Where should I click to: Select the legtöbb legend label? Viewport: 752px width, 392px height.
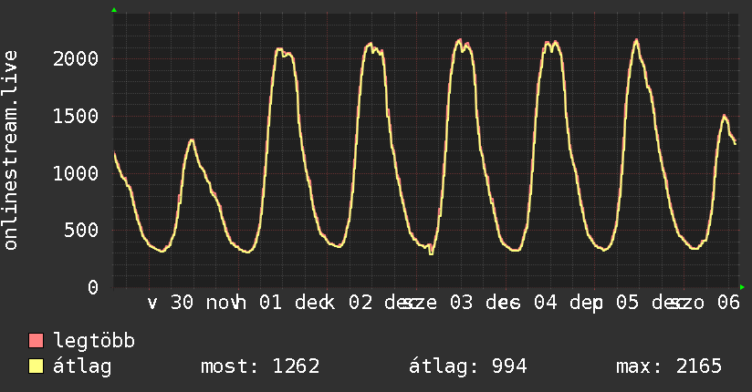(95, 342)
